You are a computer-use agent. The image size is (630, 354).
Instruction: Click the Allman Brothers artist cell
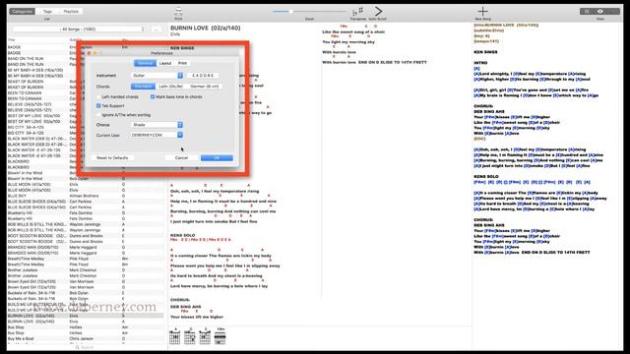point(84,196)
